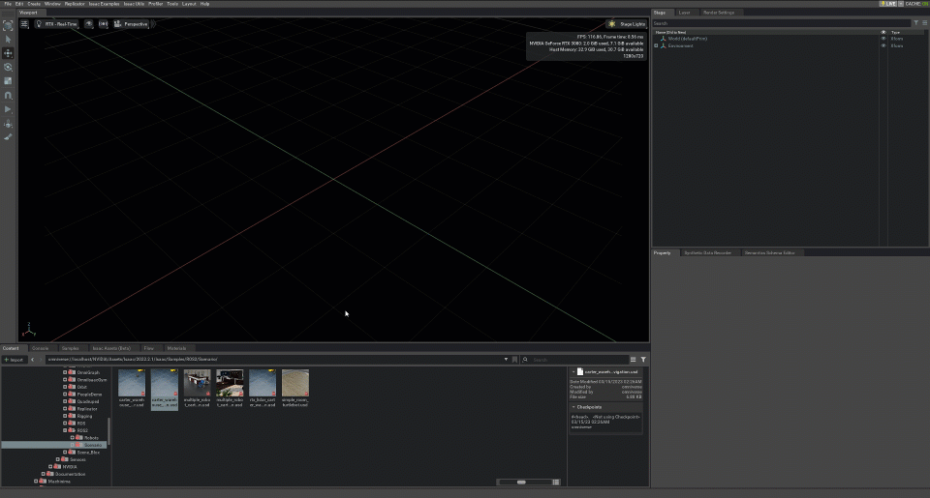Click the Content browser filter icon
Image resolution: width=930 pixels, height=498 pixels.
pyautogui.click(x=643, y=359)
